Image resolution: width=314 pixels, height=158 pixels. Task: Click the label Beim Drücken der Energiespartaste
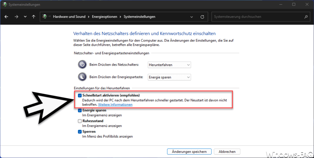click(x=116, y=77)
